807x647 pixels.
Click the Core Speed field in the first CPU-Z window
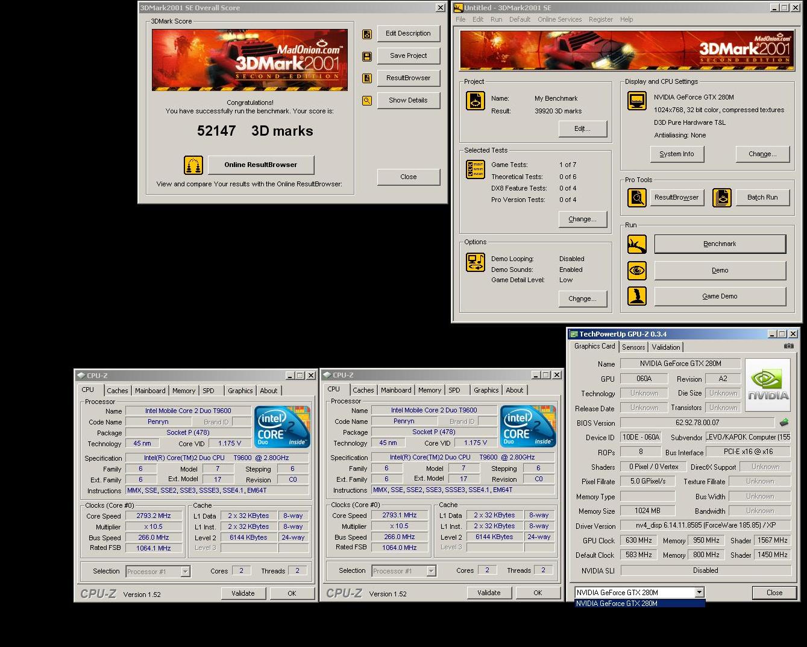pos(154,516)
